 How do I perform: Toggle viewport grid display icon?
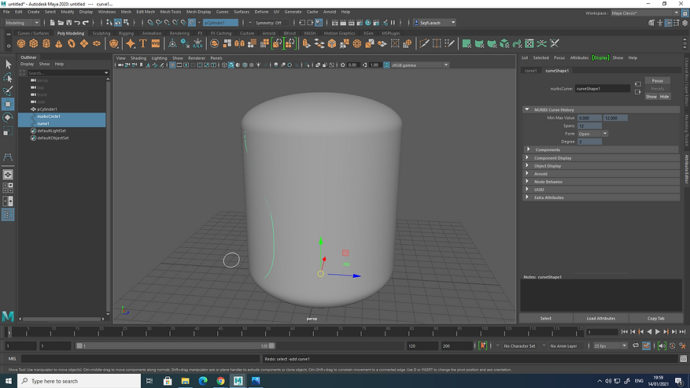[172, 65]
